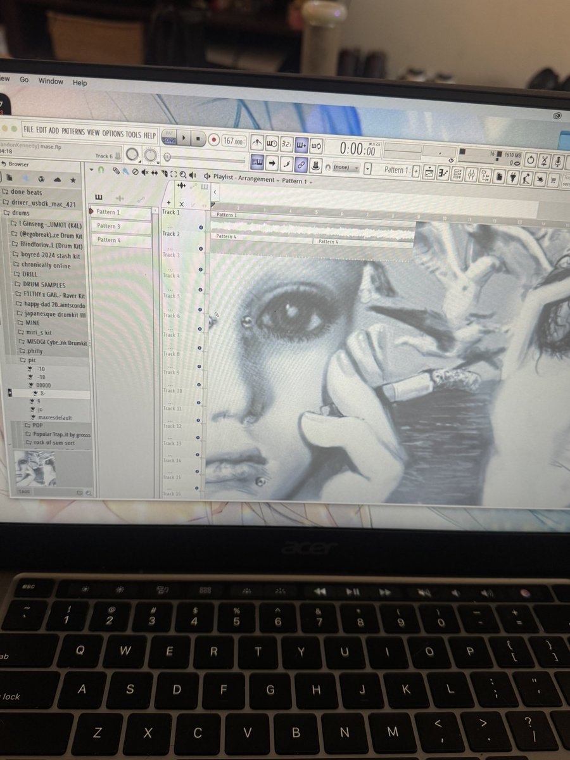This screenshot has height=760, width=570.
Task: Toggle the link icon button in toolbar
Action: point(301,164)
